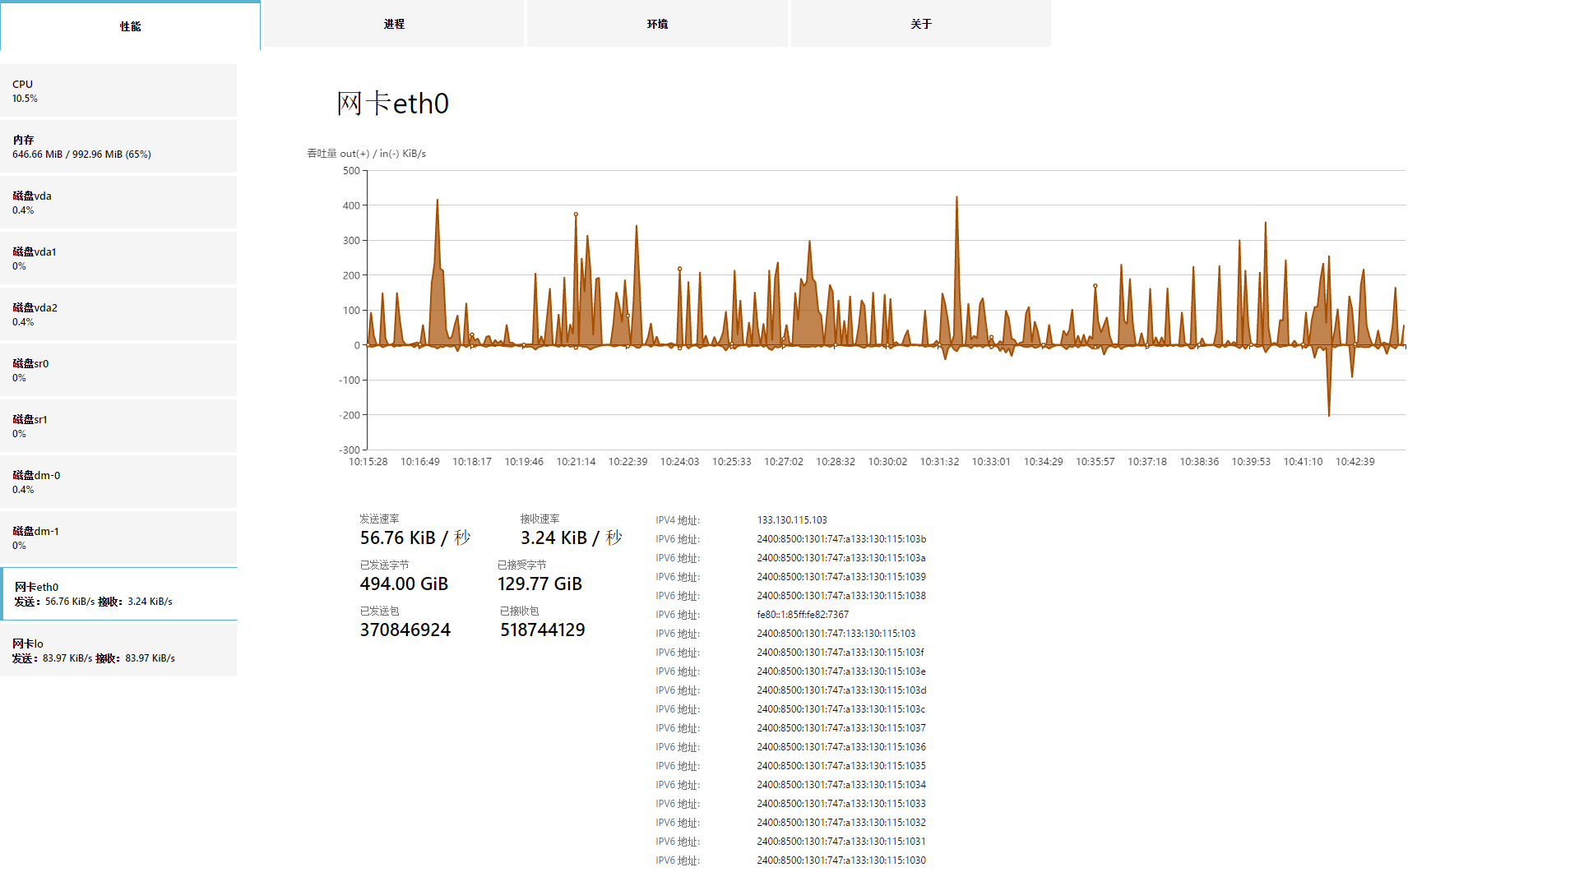View 磁盘dm-1 performance

click(118, 538)
